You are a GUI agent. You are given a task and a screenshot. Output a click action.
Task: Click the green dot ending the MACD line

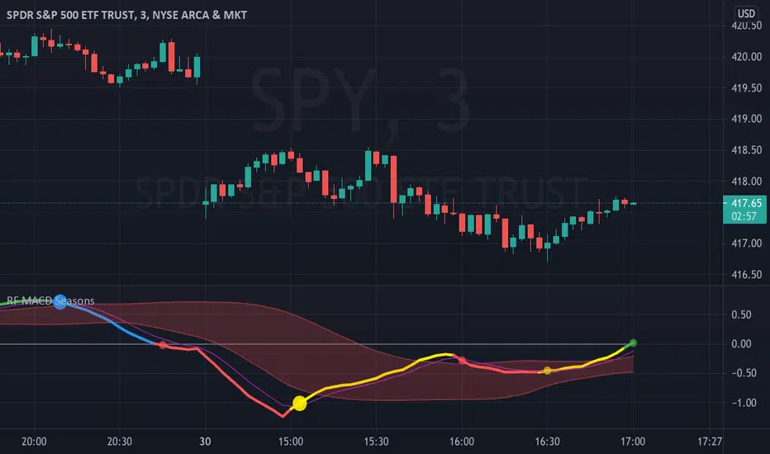[x=633, y=342]
